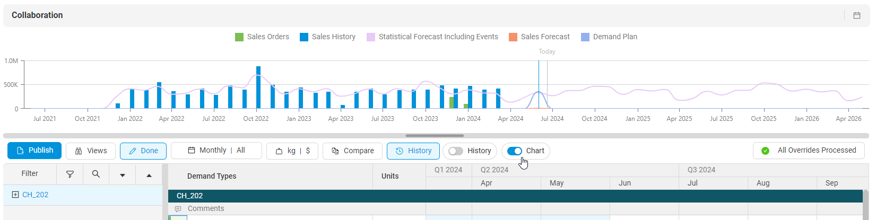Open the Monthly | All period selector
Viewport: 876px width, 220px height.
pyautogui.click(x=216, y=151)
